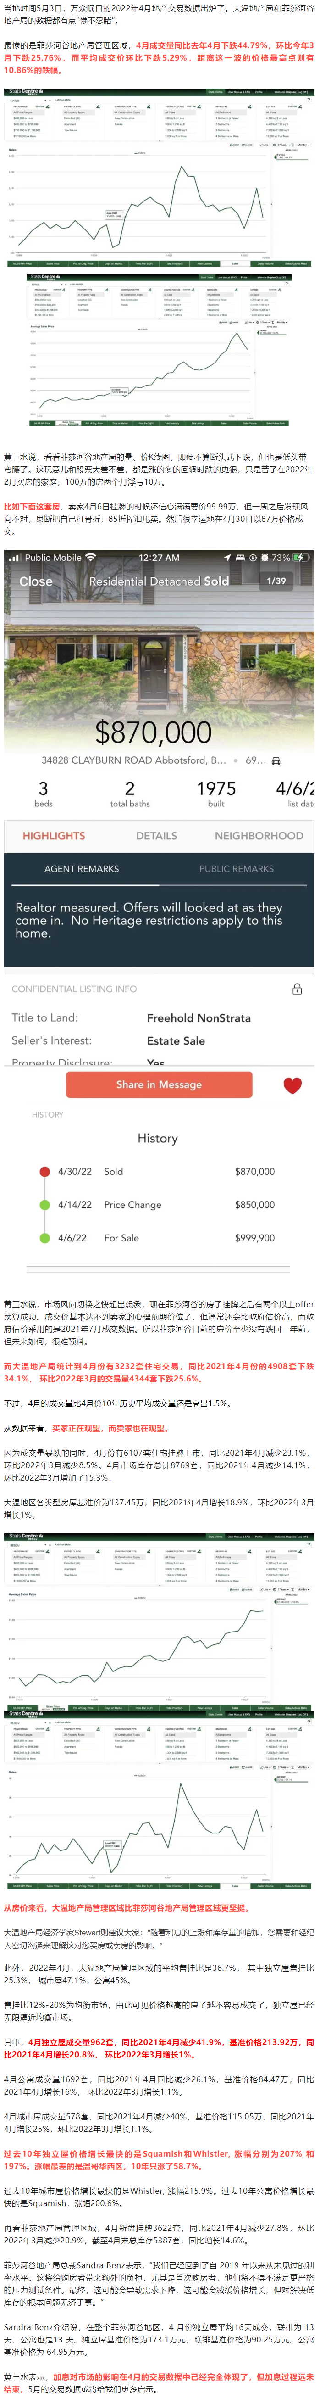The image size is (320, 2398).
Task: Click the Share in Message button
Action: [159, 1084]
